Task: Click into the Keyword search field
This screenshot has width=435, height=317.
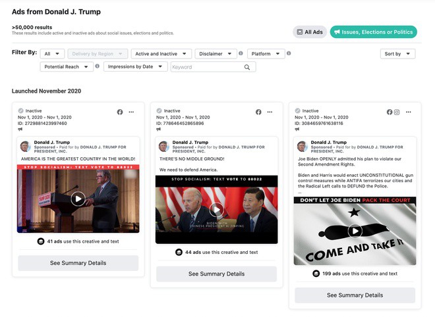Action: [x=206, y=67]
